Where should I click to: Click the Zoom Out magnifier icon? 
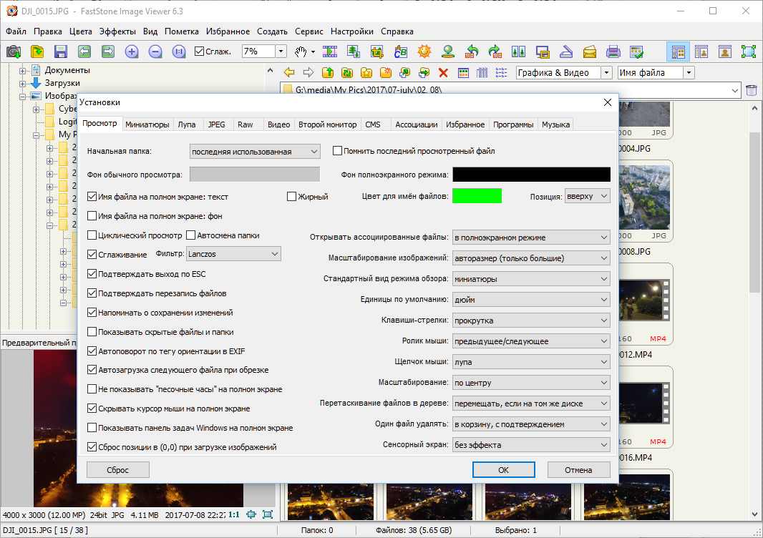(155, 52)
